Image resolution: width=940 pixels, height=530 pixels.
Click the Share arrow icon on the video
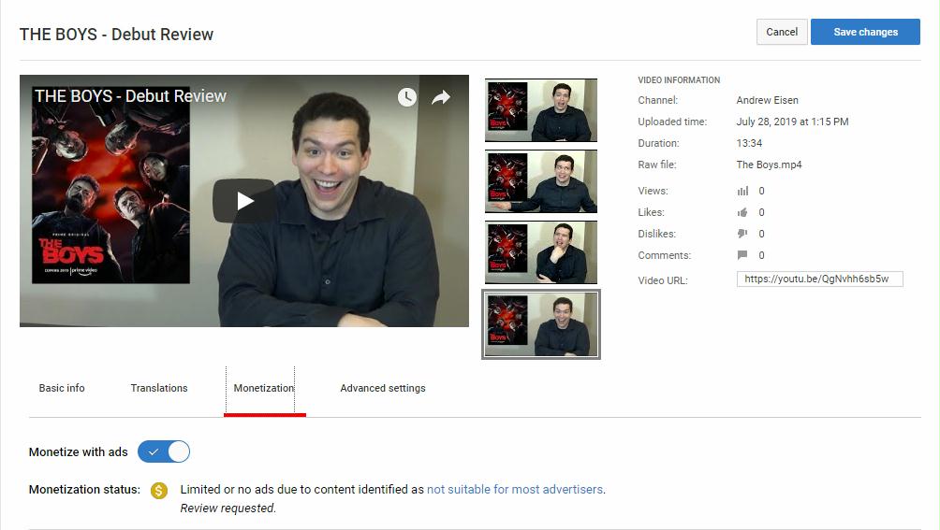click(x=441, y=97)
